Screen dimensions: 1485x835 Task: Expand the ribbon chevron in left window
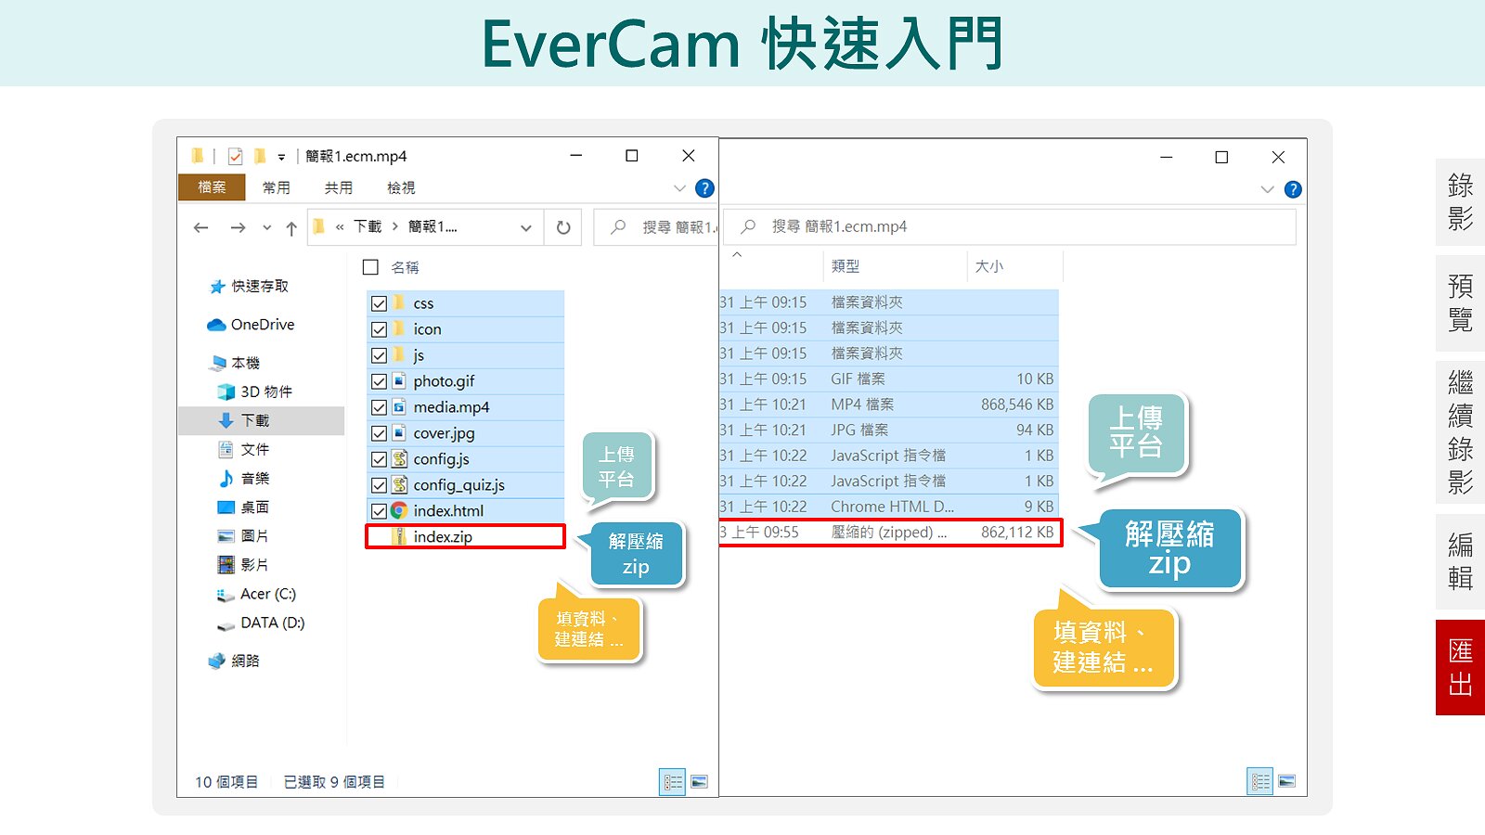coord(679,188)
